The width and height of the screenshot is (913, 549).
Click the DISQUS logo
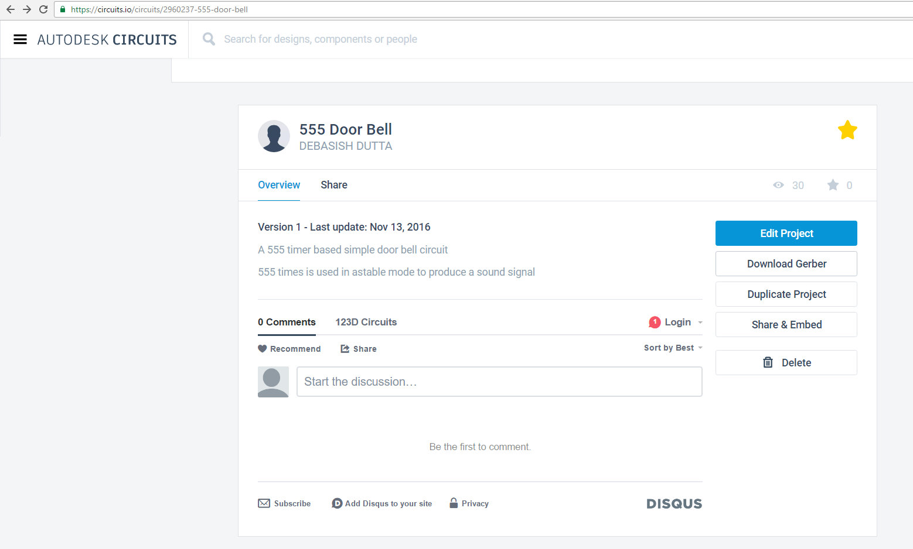click(x=674, y=504)
